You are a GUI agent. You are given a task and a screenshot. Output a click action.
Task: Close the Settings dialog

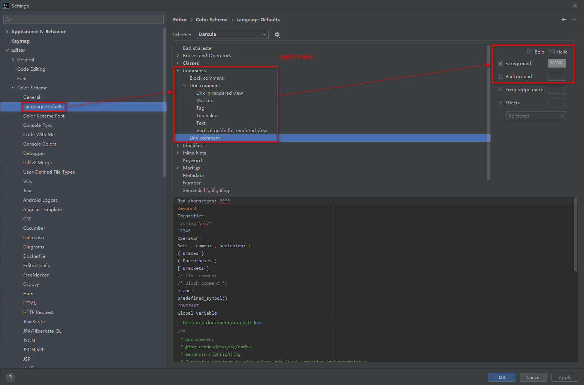tap(575, 6)
